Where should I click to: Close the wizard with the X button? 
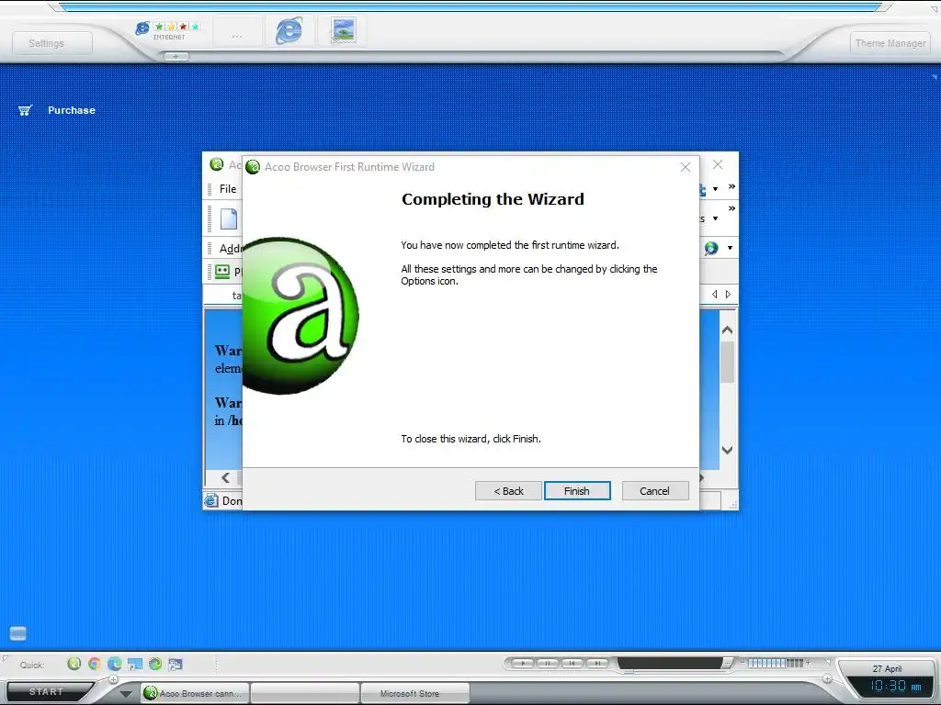[x=686, y=167]
